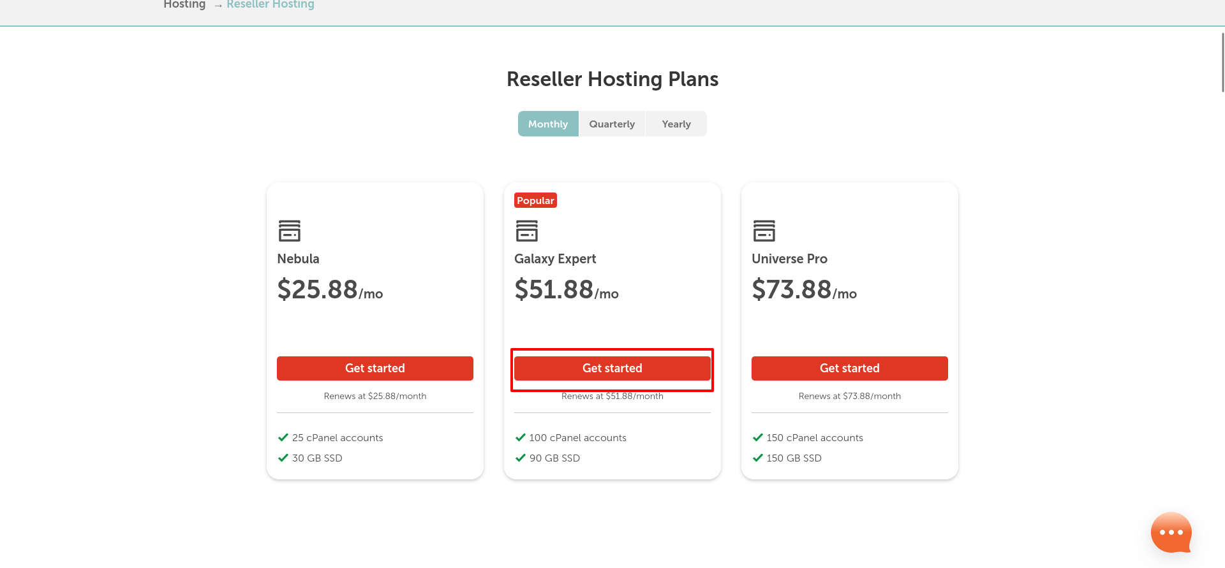The image size is (1225, 568).
Task: Click the page vertical scrollbar
Action: pyautogui.click(x=1222, y=62)
